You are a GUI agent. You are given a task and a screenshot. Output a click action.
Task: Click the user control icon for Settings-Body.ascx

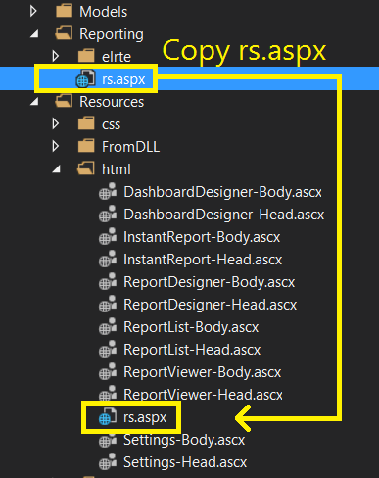[108, 440]
